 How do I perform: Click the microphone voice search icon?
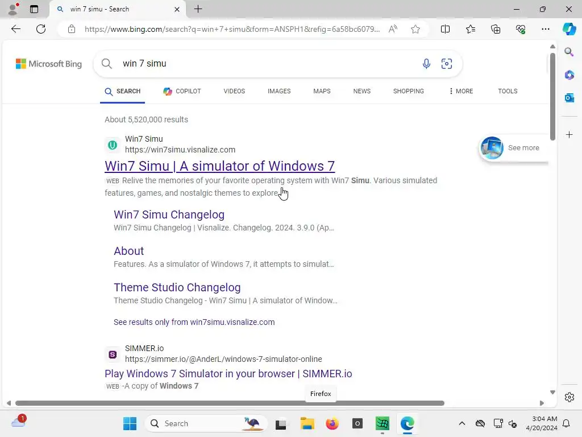point(426,64)
